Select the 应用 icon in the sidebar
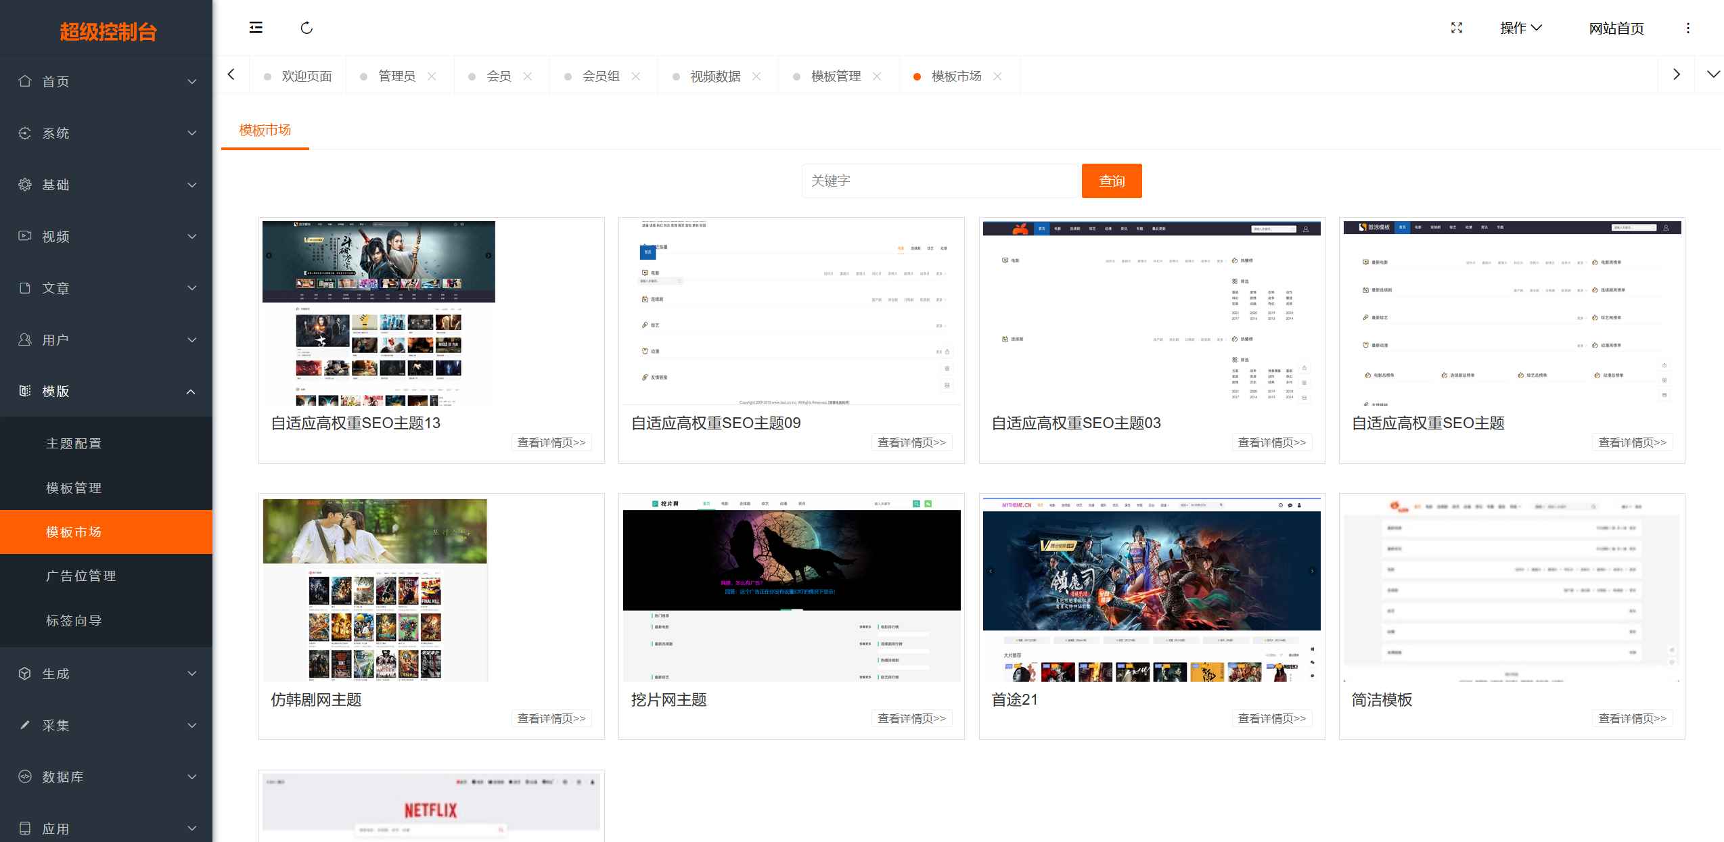 pyautogui.click(x=25, y=828)
